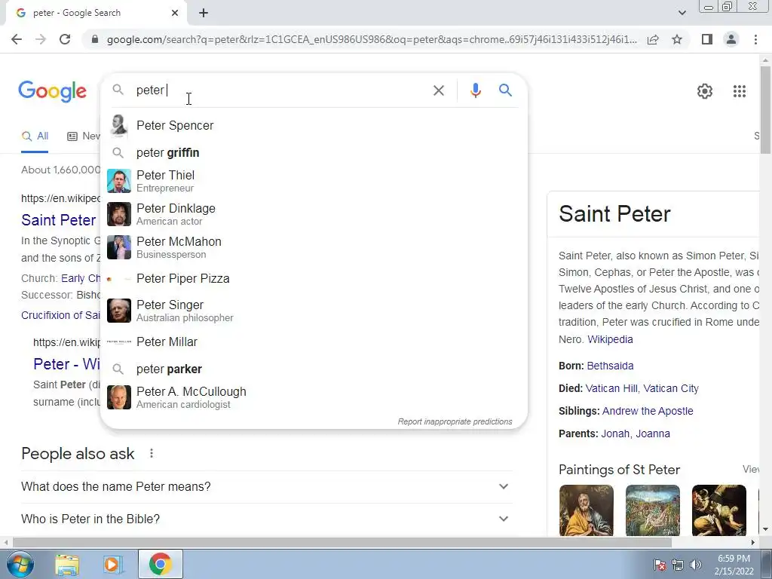
Task: Open File Explorer from taskbar
Action: pyautogui.click(x=67, y=565)
